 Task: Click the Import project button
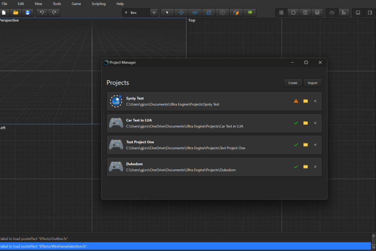pyautogui.click(x=312, y=83)
